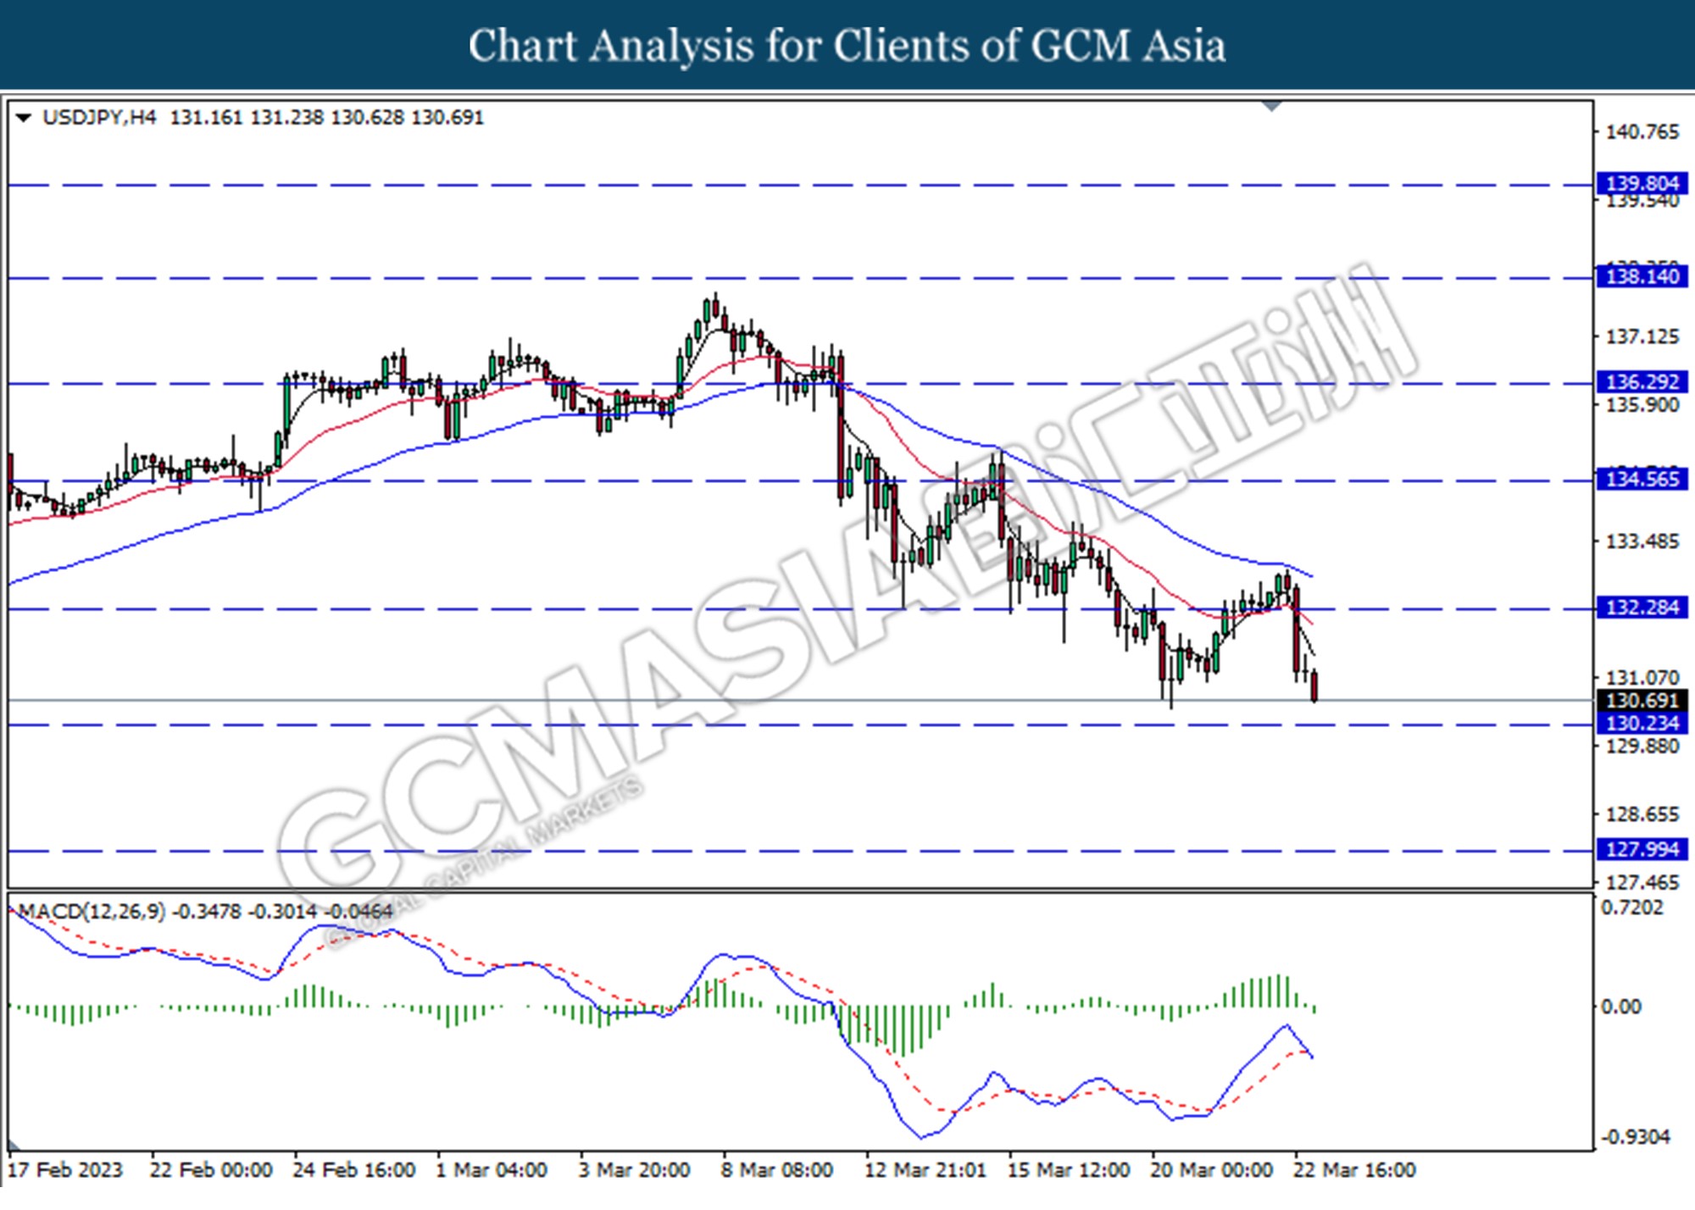Click the 140.765 price axis value
Image resolution: width=1695 pixels, height=1210 pixels.
1642,132
